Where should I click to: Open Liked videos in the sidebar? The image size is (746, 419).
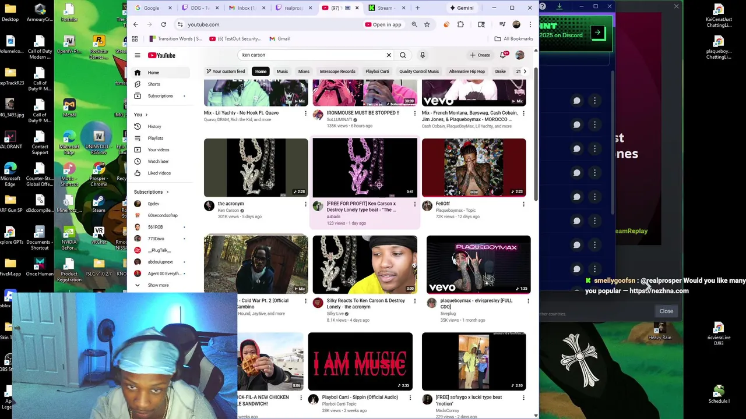[159, 173]
